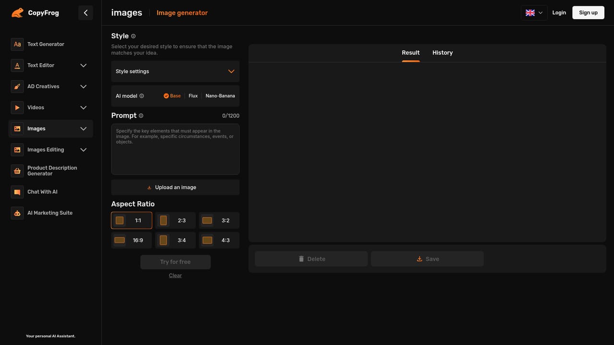Viewport: 614px width, 345px height.
Task: Switch to the History tab
Action: tap(442, 53)
